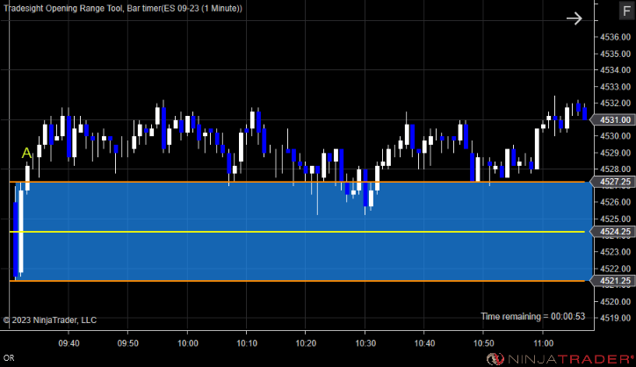Click the right arrow scroll icon
Image resolution: width=636 pixels, height=367 pixels.
point(574,18)
